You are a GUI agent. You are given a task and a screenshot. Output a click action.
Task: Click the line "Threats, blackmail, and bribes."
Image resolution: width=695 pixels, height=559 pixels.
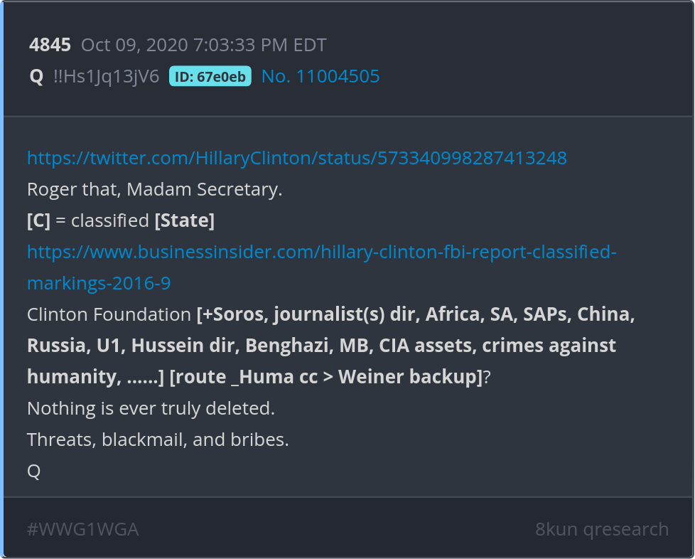158,440
